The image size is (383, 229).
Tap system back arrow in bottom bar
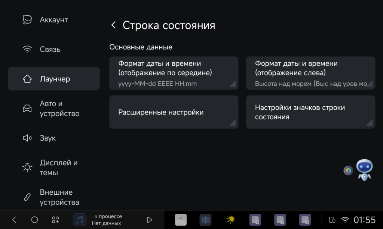[14, 220]
